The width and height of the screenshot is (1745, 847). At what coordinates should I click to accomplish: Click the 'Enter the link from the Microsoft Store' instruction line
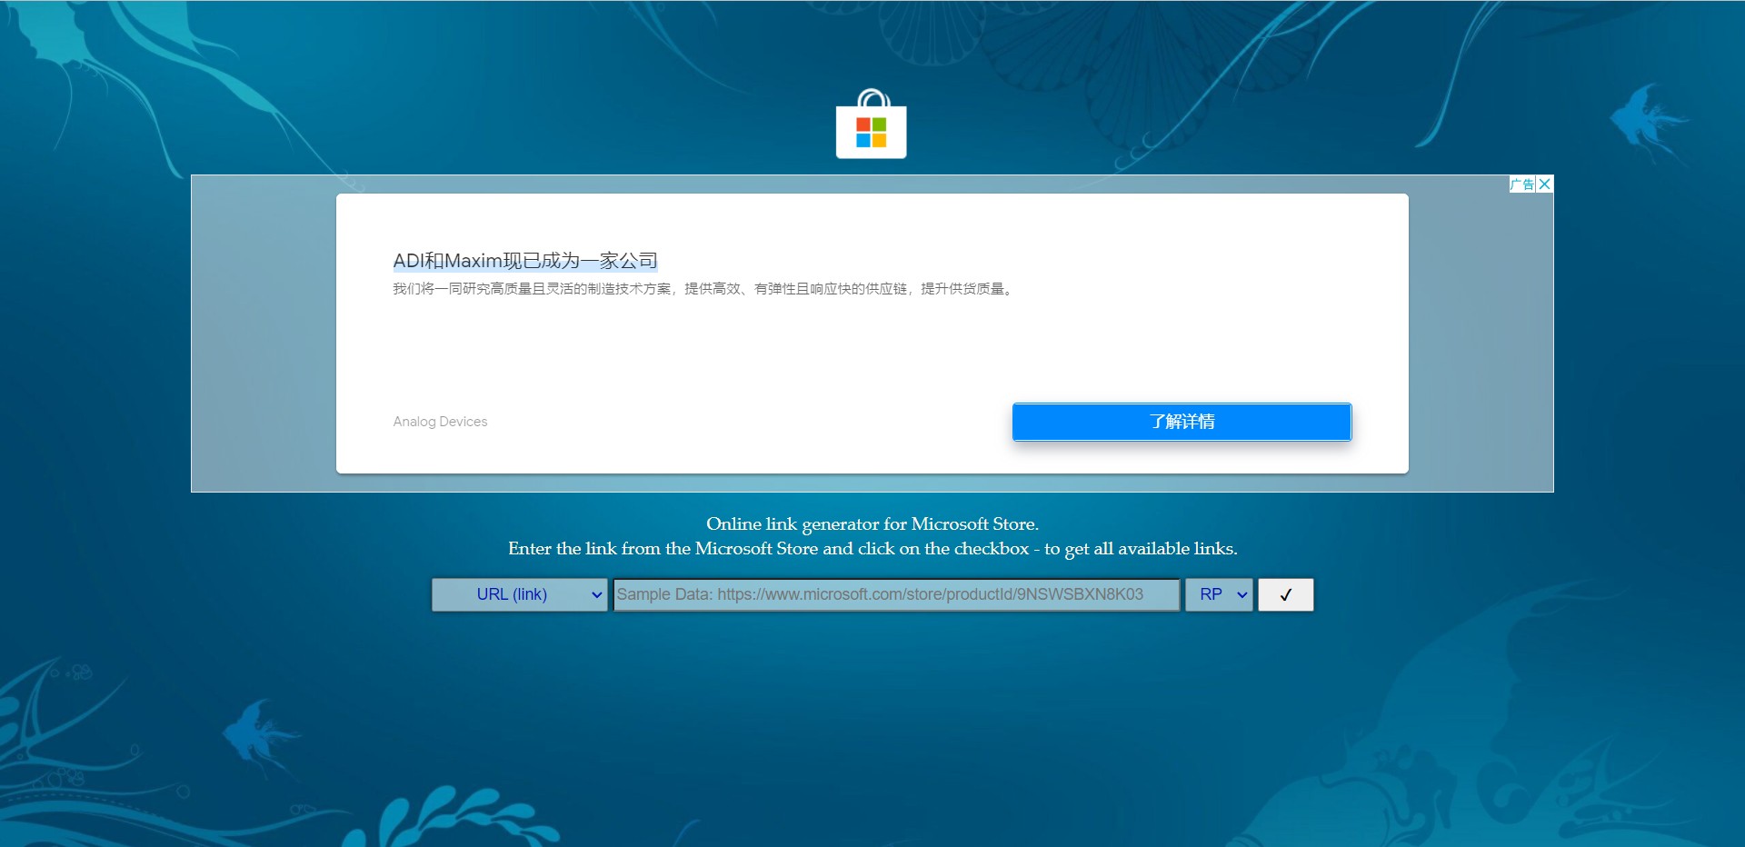click(x=872, y=548)
